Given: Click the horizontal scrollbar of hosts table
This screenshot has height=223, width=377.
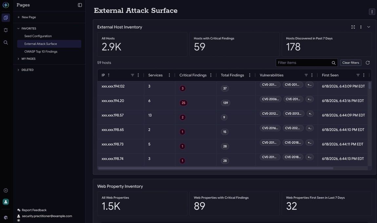Looking at the screenshot, I should tap(216, 168).
